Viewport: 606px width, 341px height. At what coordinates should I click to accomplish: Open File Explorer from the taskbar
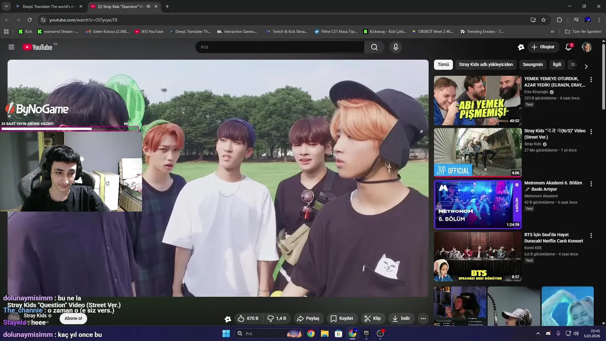click(325, 333)
